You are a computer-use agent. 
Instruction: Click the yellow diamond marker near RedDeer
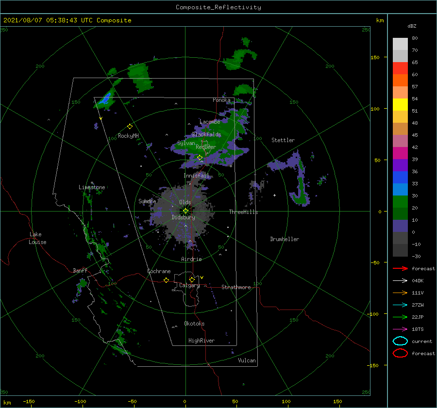[x=200, y=158]
